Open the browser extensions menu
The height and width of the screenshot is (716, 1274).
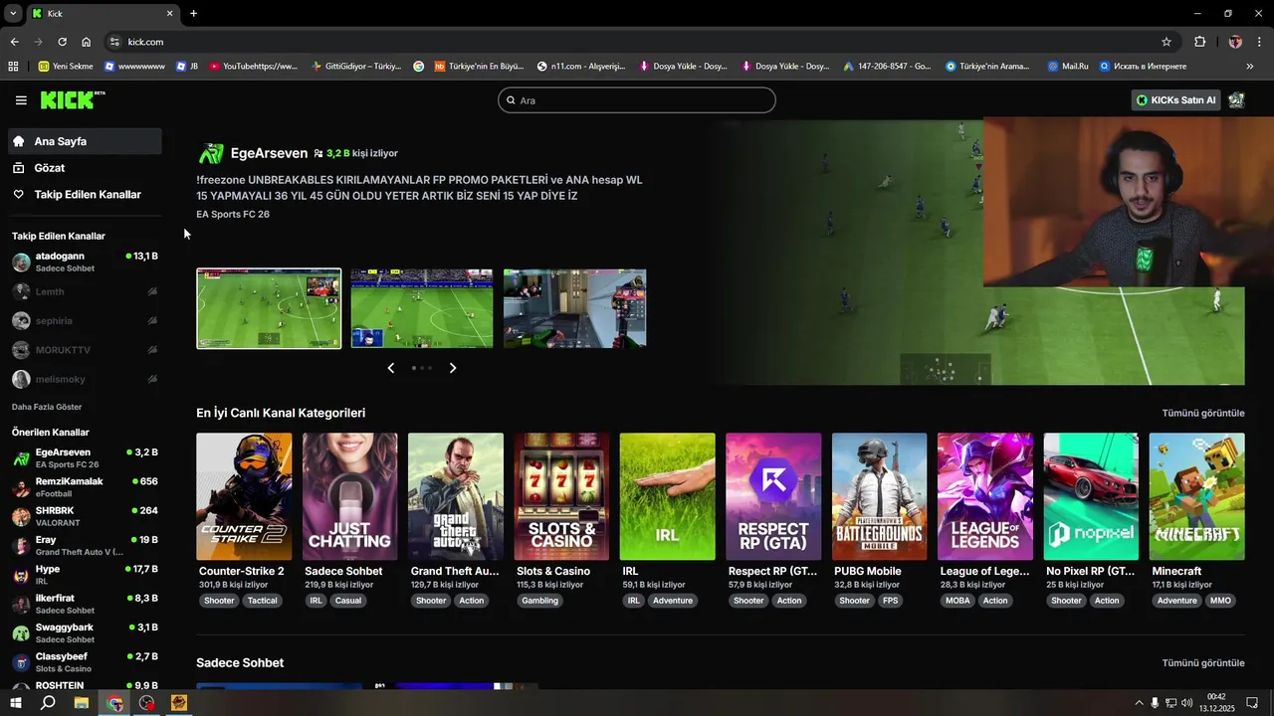pyautogui.click(x=1199, y=42)
